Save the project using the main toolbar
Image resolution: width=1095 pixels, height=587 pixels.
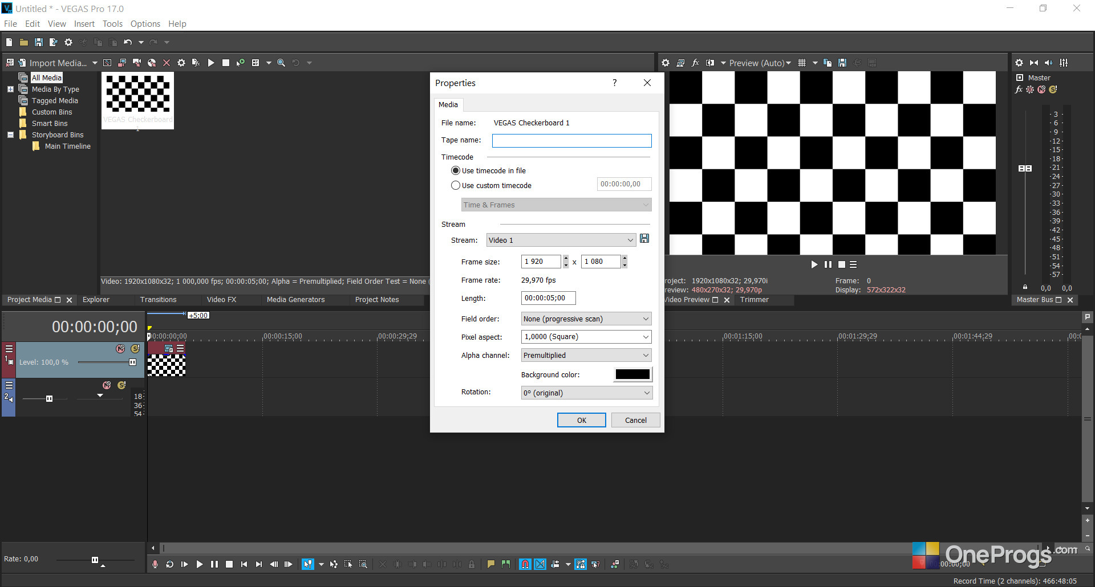pos(39,42)
